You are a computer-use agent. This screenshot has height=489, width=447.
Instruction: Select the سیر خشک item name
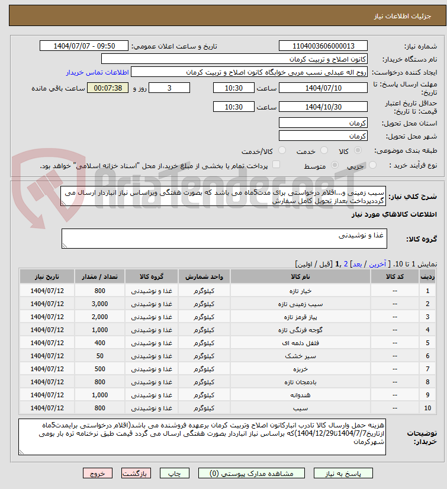(x=300, y=356)
